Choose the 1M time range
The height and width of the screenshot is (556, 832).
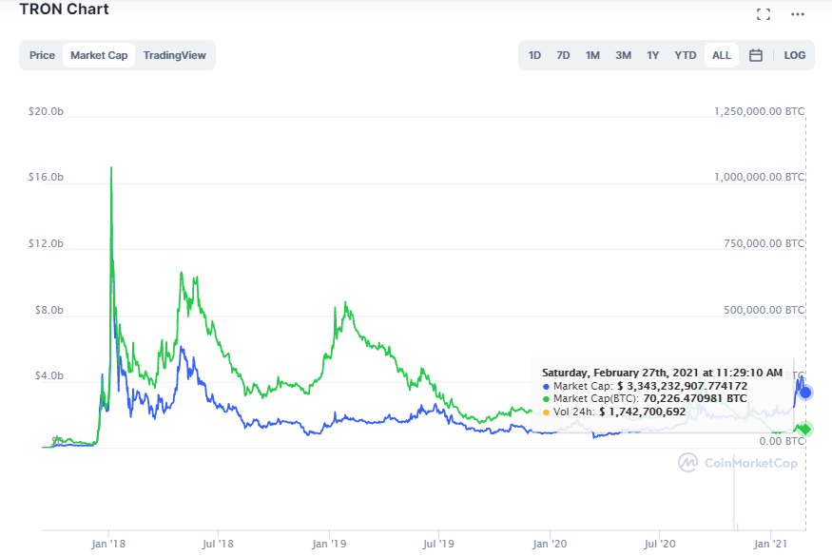pyautogui.click(x=592, y=55)
